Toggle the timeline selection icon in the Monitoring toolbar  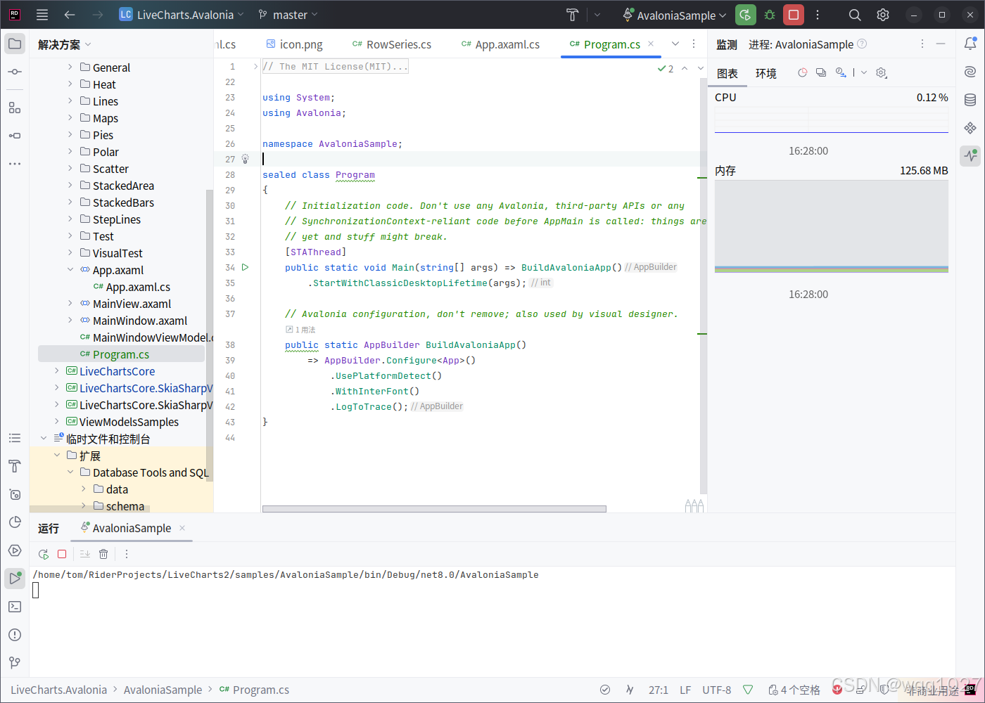click(841, 72)
